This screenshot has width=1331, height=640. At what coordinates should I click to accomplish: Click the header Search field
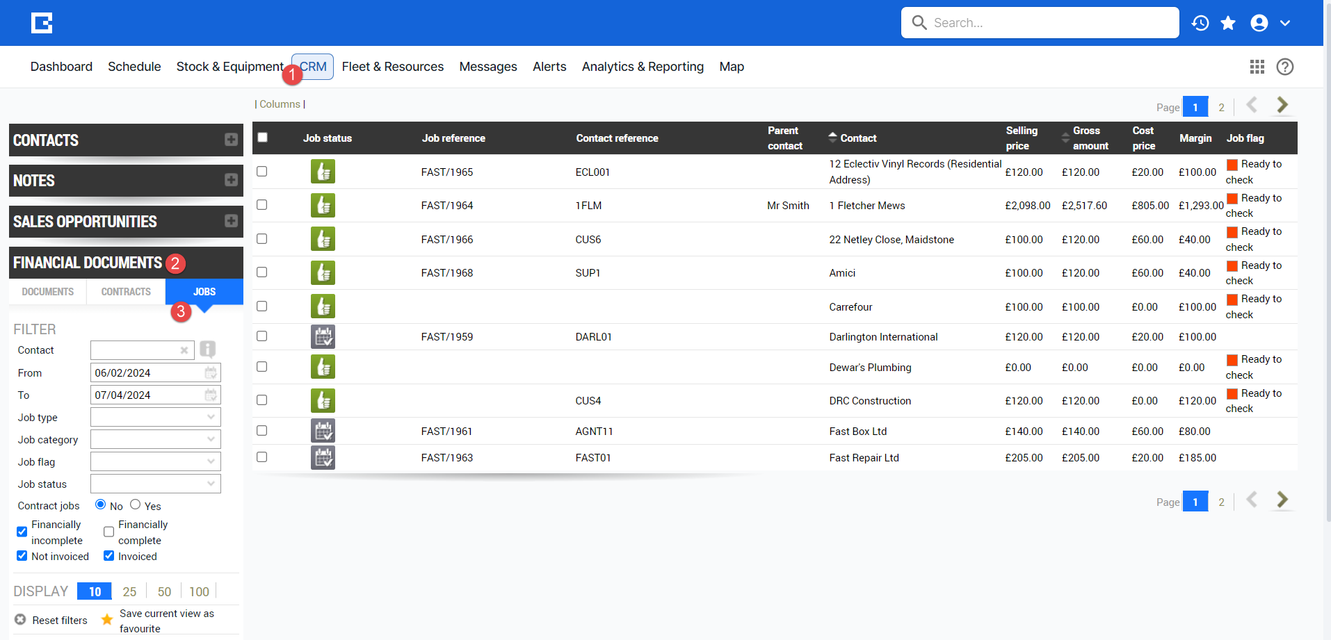tap(1040, 23)
